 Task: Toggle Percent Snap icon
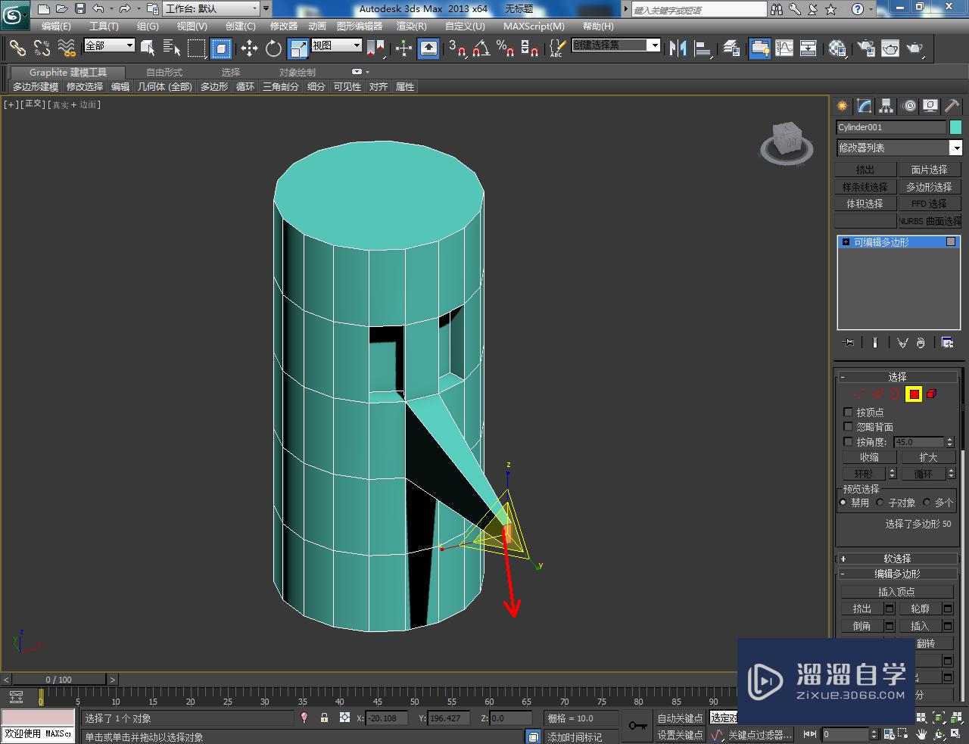(x=506, y=48)
